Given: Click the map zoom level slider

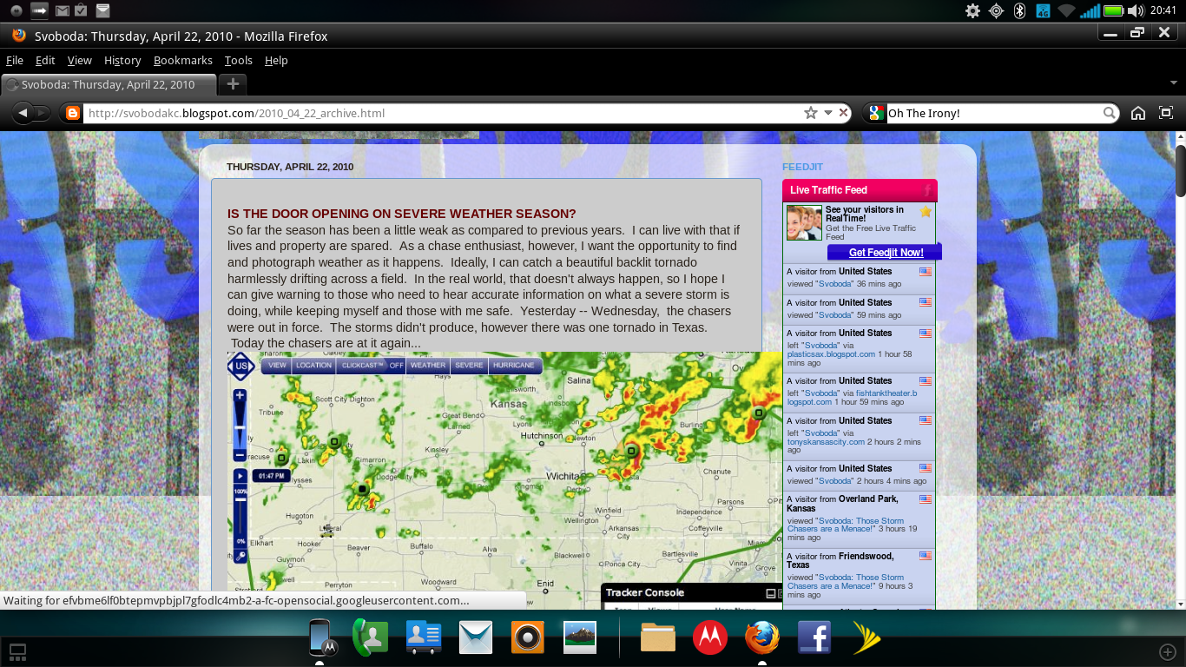Looking at the screenshot, I should pyautogui.click(x=240, y=426).
